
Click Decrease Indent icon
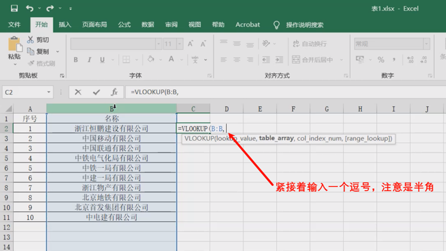(x=266, y=60)
